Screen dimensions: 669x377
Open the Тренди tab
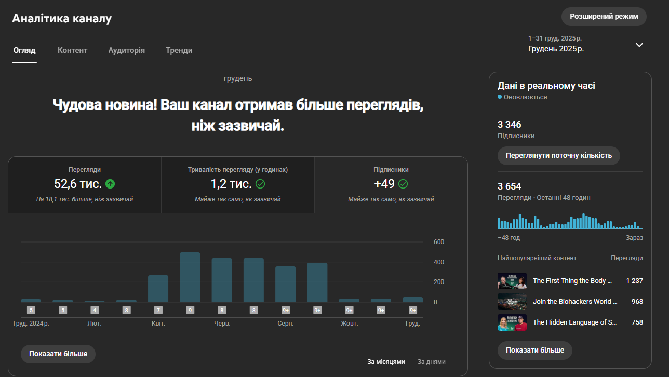[x=179, y=50]
